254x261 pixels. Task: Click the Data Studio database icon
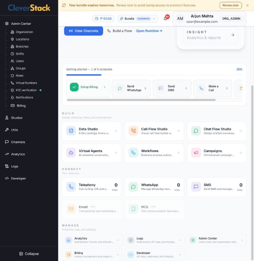pyautogui.click(x=71, y=131)
